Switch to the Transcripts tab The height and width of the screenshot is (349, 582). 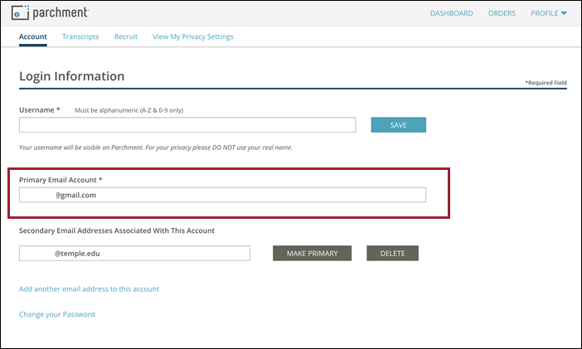tap(80, 36)
